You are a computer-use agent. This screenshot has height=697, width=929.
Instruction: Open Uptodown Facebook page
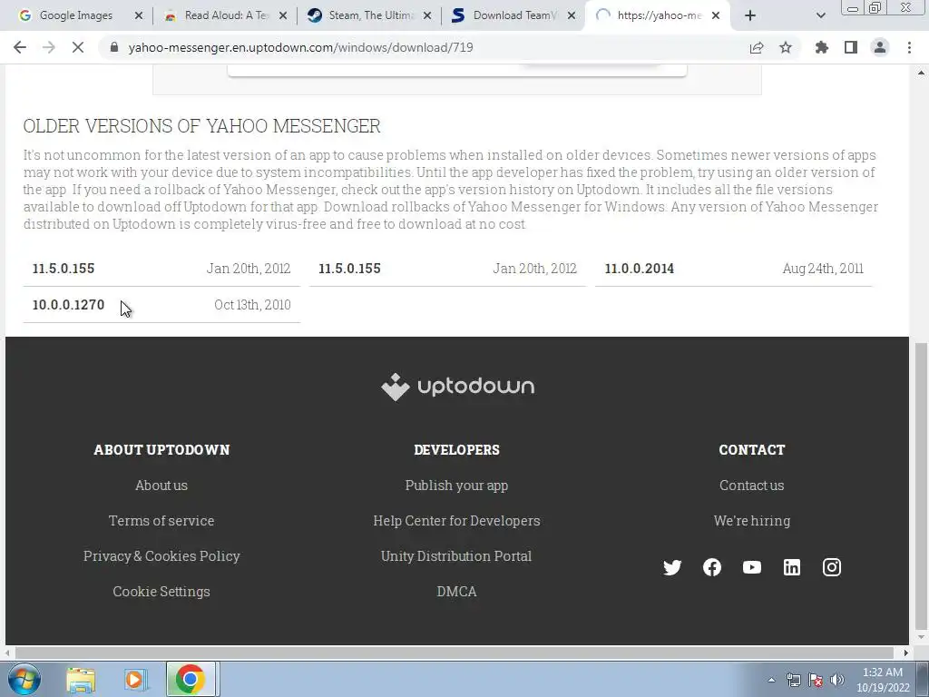coord(711,567)
